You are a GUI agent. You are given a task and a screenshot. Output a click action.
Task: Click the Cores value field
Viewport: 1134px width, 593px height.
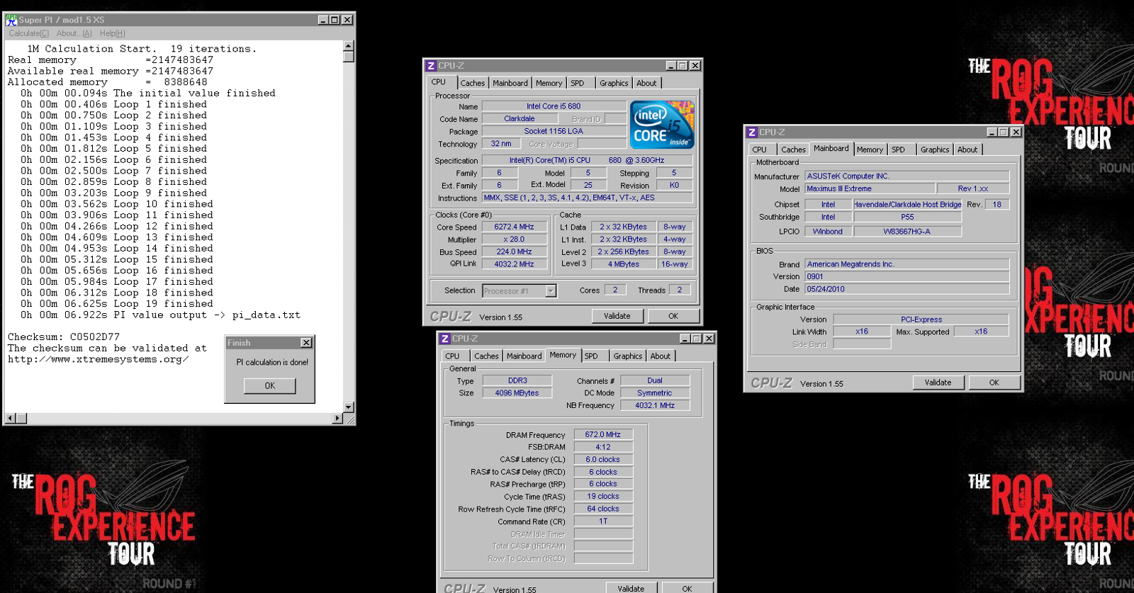coord(615,290)
